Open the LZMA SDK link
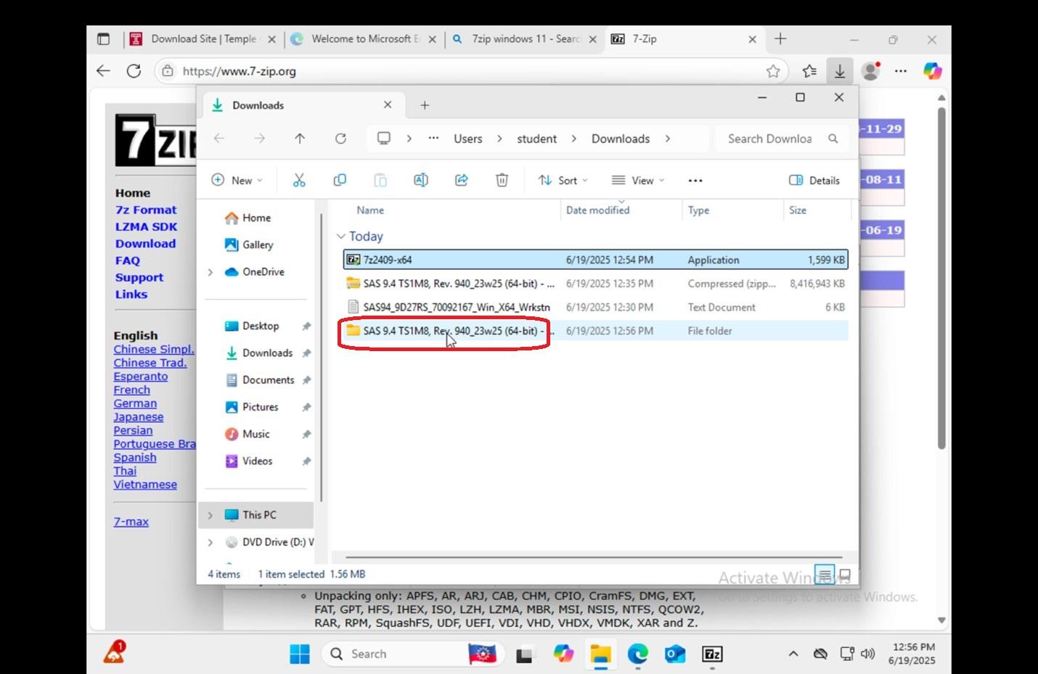 tap(146, 226)
